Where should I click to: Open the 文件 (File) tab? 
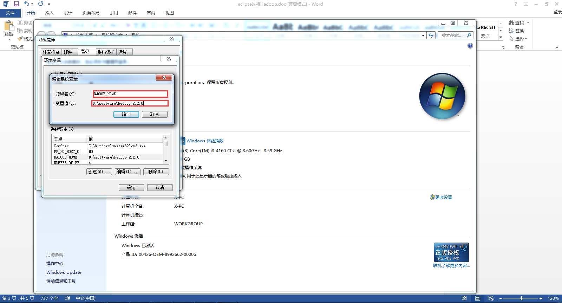(x=10, y=13)
